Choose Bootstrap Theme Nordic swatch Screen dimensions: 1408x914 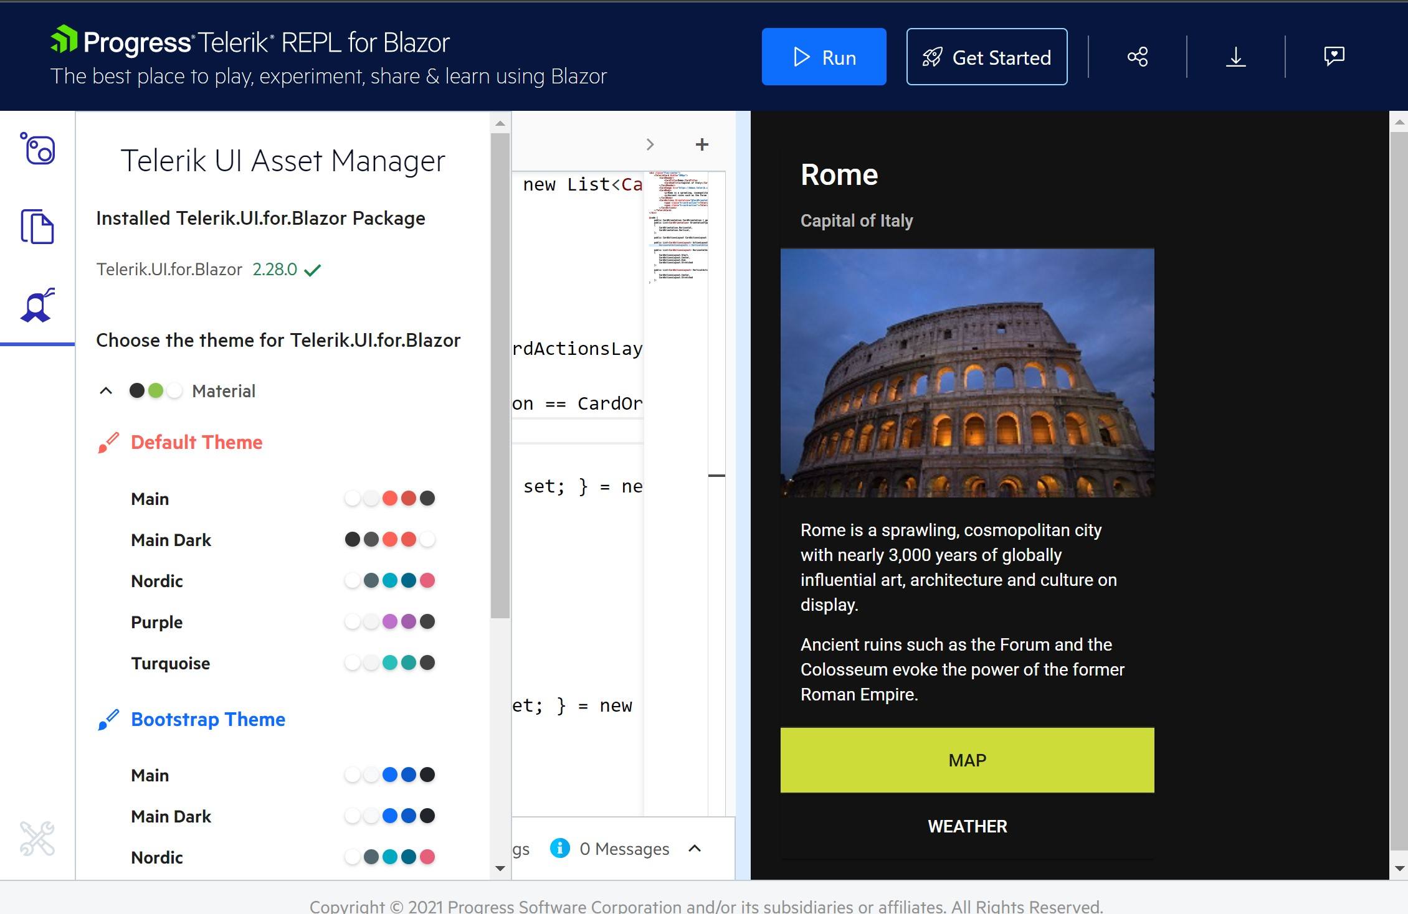coord(283,857)
